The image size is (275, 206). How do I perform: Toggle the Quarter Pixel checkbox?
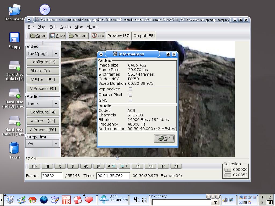point(130,95)
